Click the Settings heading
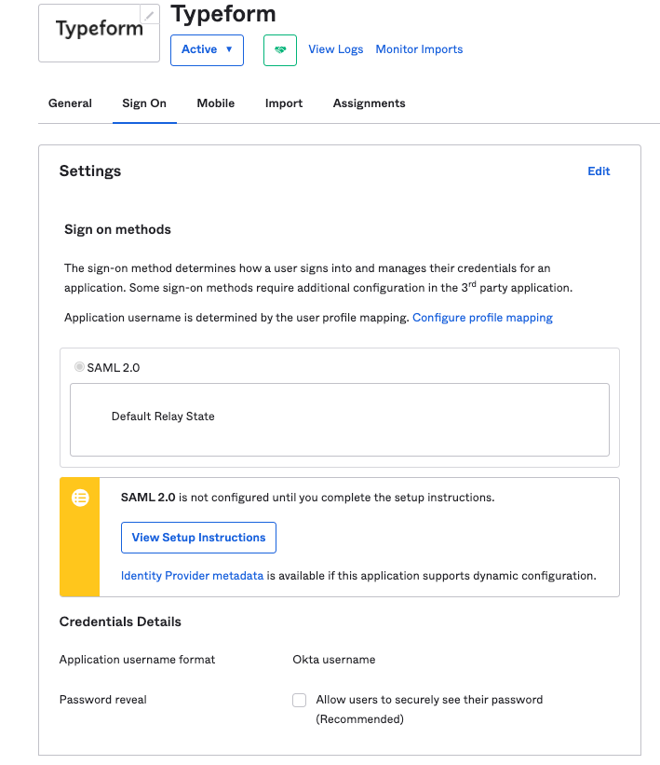 pos(90,171)
